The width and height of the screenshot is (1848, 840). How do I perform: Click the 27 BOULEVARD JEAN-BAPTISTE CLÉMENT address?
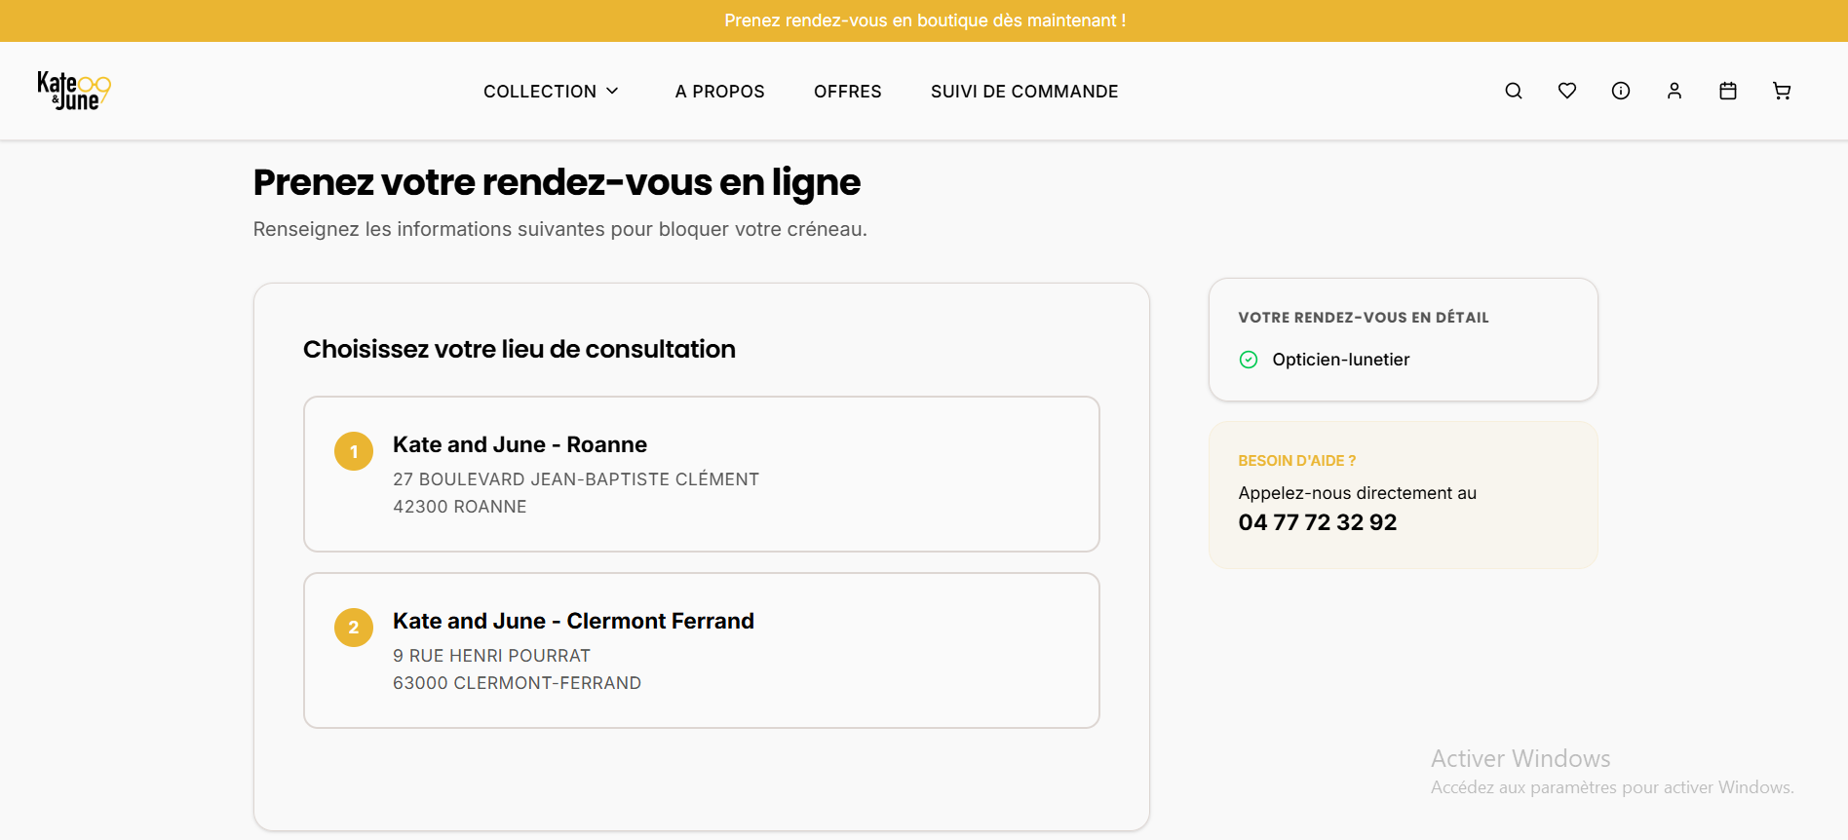coord(576,479)
